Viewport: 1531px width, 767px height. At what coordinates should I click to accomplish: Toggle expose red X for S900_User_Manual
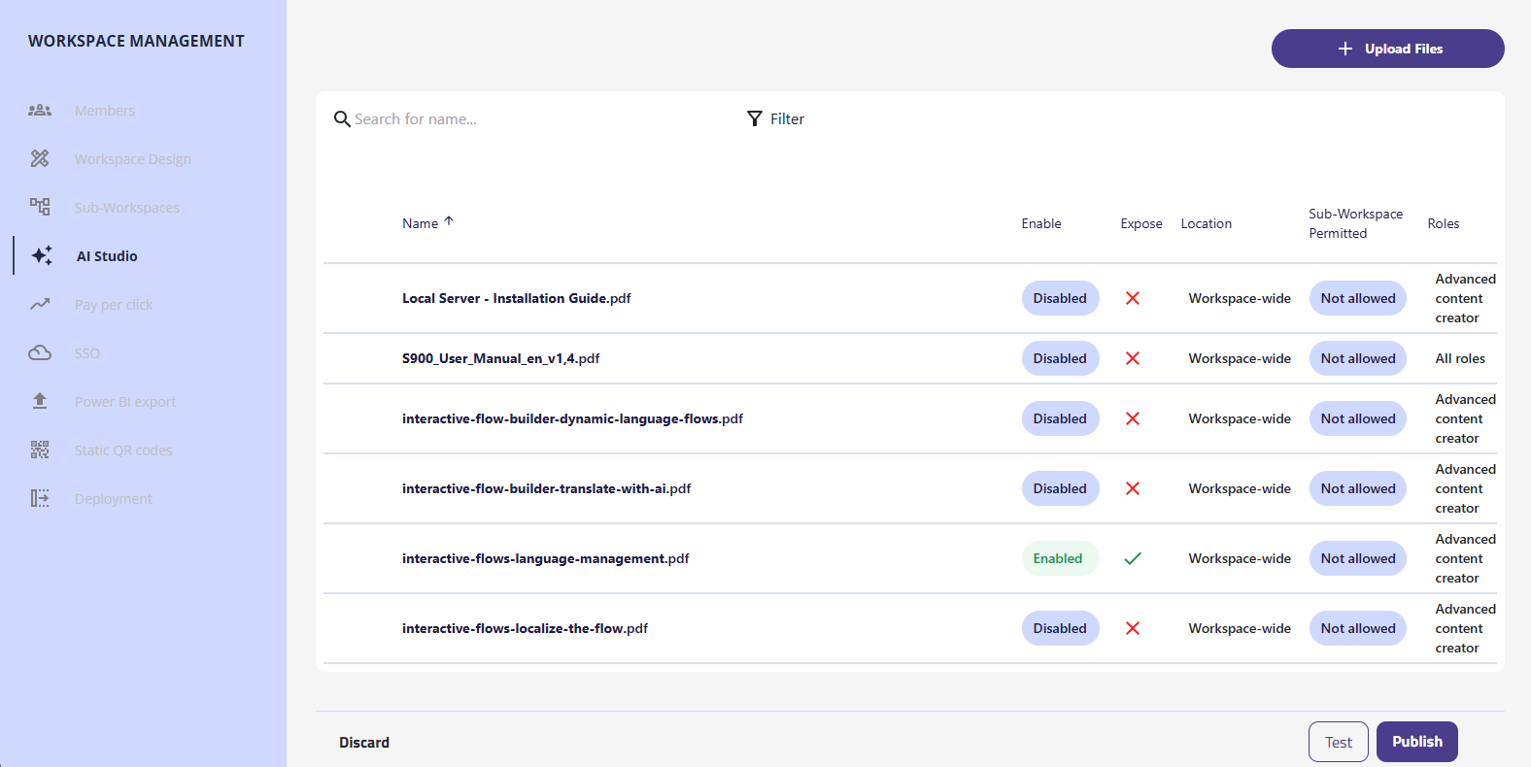tap(1133, 358)
